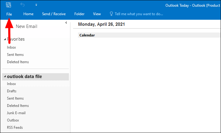Create a New Email
This screenshot has height=133, width=221.
(x=26, y=26)
